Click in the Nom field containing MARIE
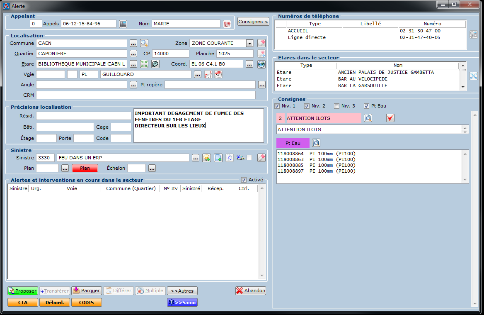 186,24
